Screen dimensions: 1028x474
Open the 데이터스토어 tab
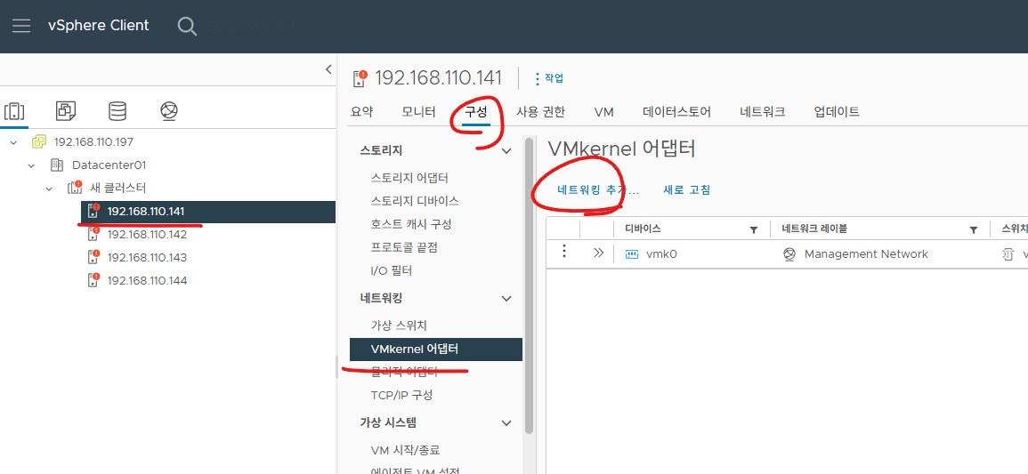click(x=676, y=112)
